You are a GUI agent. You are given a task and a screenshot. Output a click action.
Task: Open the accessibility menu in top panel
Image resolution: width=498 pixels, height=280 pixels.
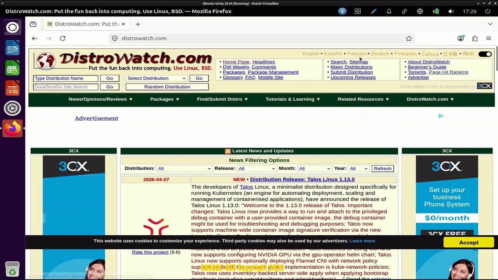click(x=342, y=11)
